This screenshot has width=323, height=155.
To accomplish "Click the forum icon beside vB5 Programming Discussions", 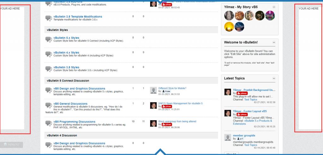I will (49, 123).
